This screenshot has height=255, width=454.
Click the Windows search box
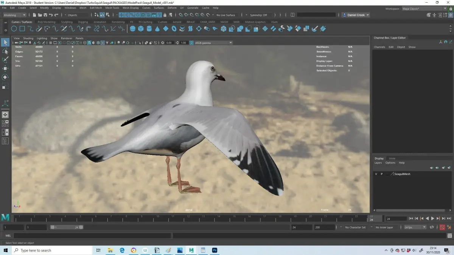click(53, 250)
